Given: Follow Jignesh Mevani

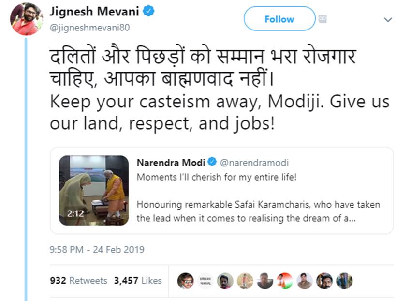Looking at the screenshot, I should 279,19.
